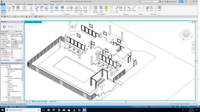Close the Project Browser panel
The width and height of the screenshot is (200, 112).
pyautogui.click(x=22, y=63)
